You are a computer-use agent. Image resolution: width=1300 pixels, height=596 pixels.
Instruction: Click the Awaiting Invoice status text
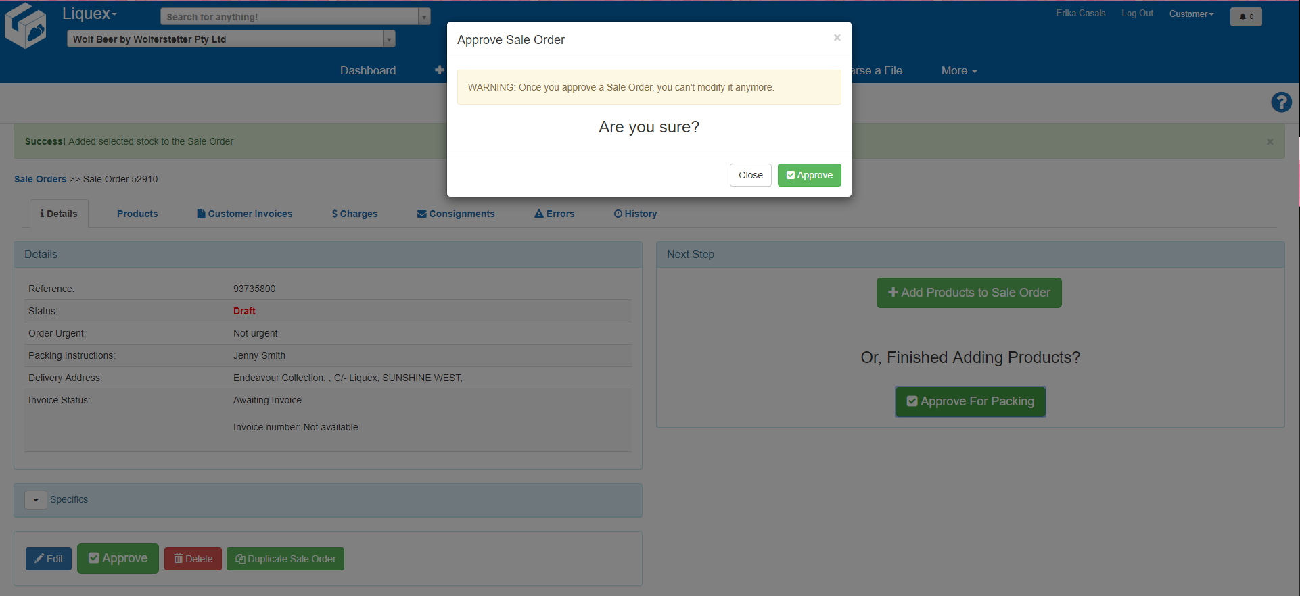click(267, 400)
